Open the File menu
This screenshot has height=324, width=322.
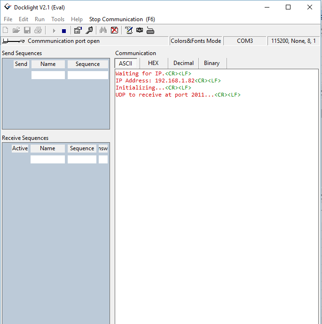(8, 19)
